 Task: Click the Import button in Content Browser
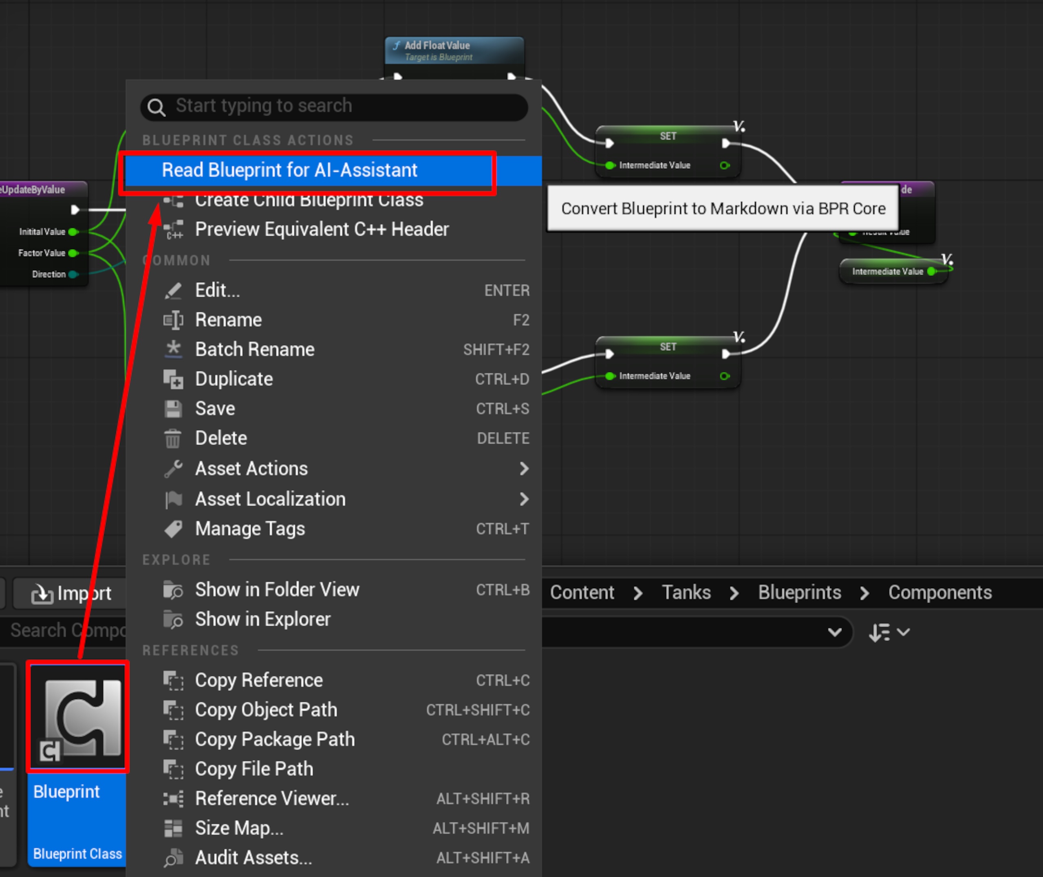[70, 593]
